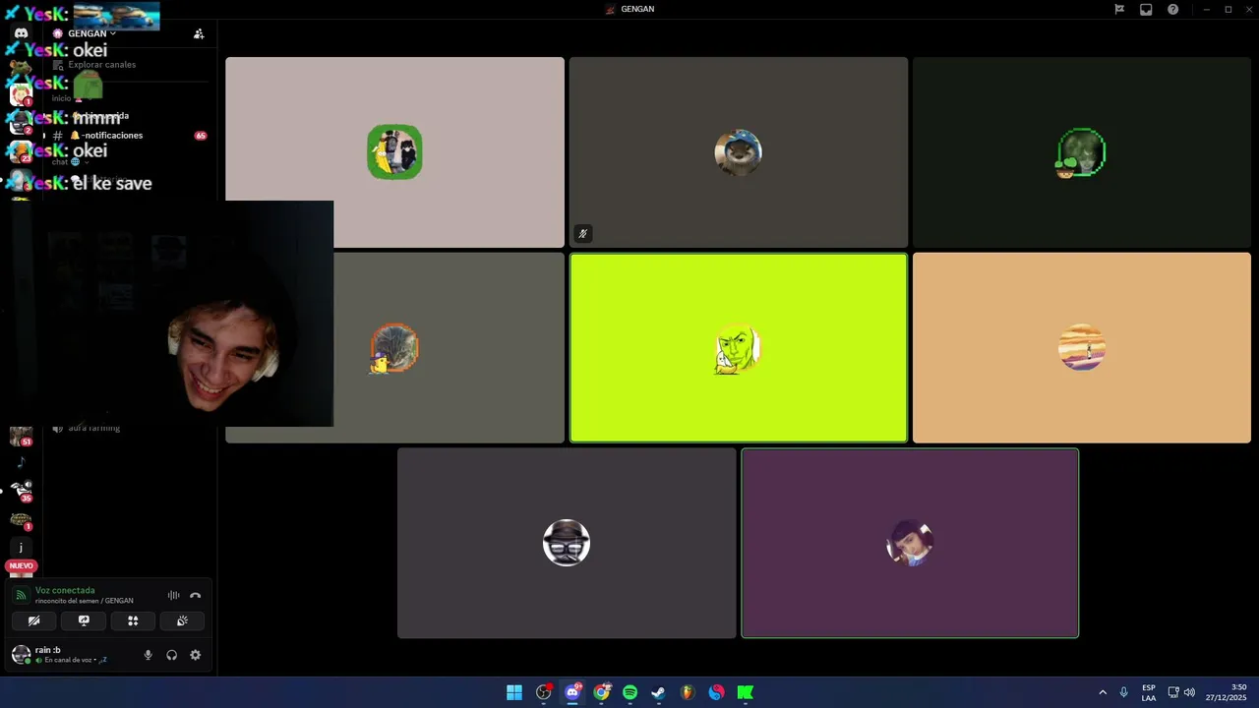Click the NUEVO unread indicator

(21, 566)
